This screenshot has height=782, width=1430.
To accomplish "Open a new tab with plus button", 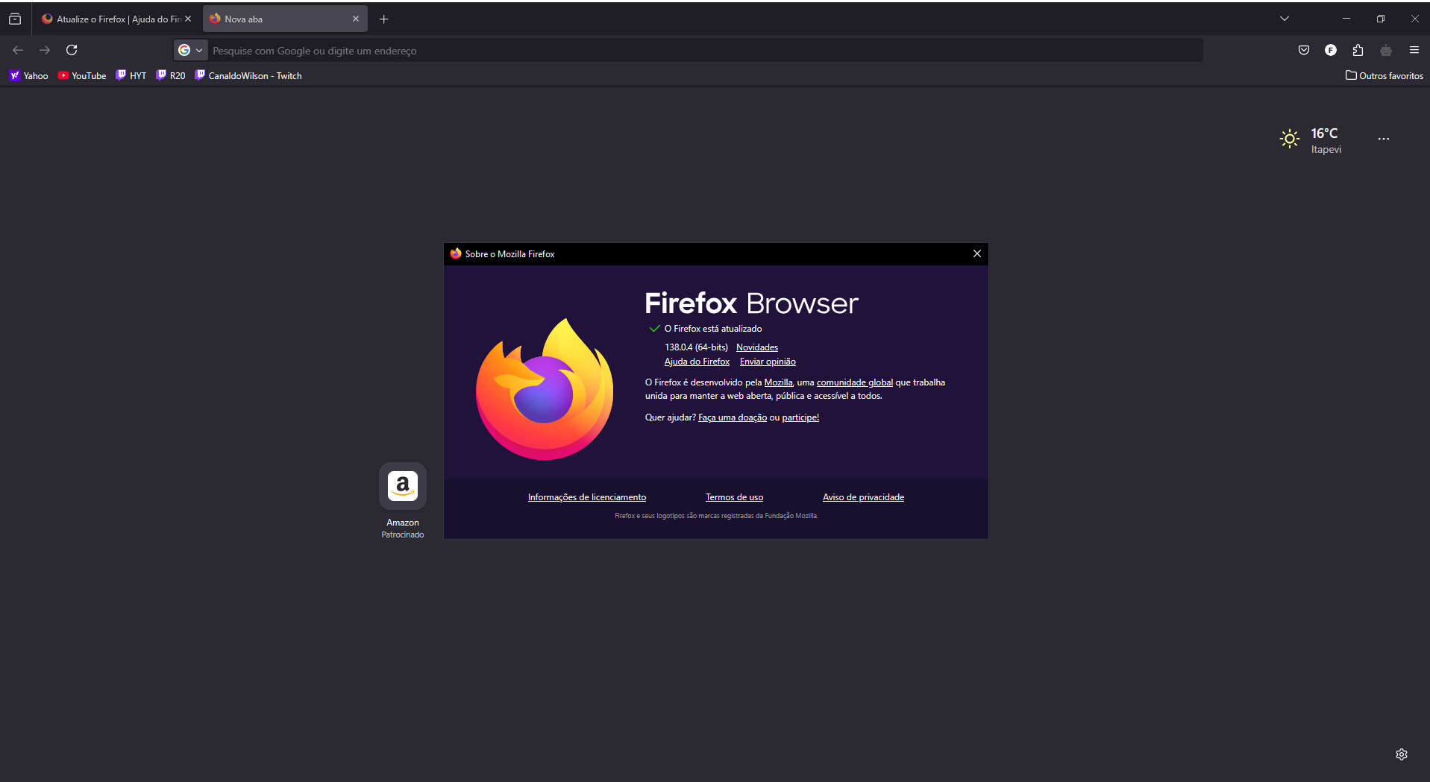I will click(383, 19).
